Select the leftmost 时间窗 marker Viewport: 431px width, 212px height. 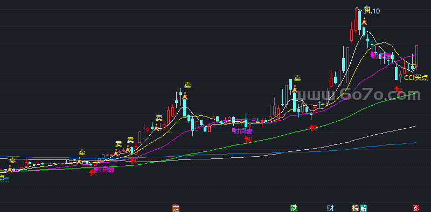pyautogui.click(x=104, y=170)
